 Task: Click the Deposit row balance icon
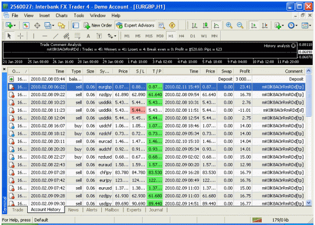11,79
